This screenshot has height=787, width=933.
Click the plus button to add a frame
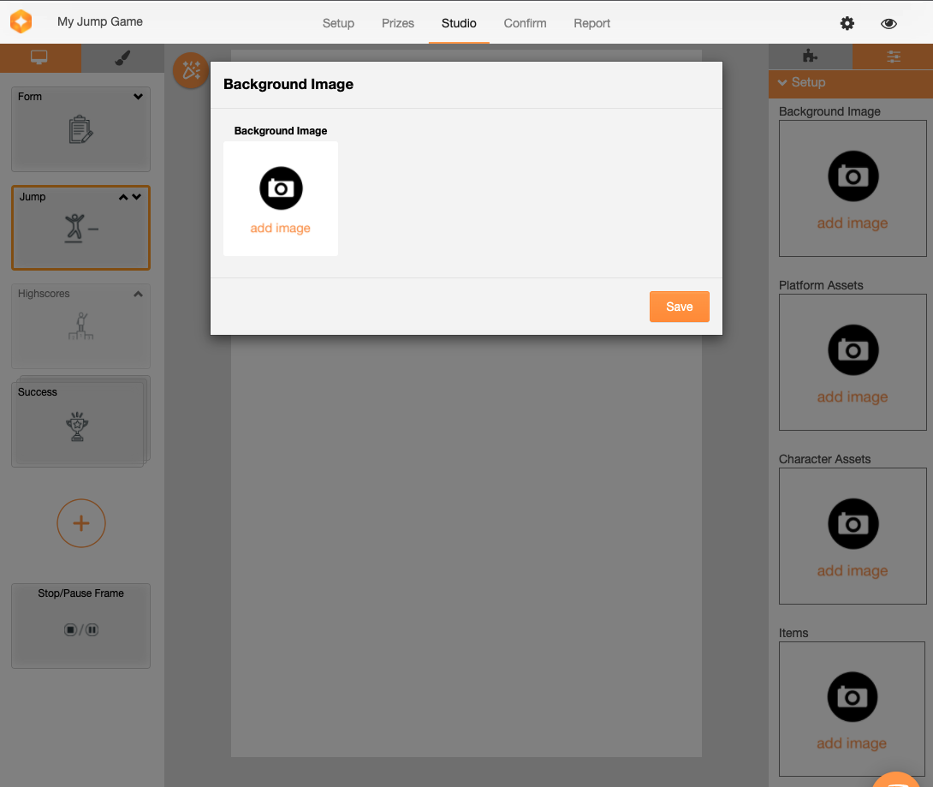pyautogui.click(x=81, y=522)
